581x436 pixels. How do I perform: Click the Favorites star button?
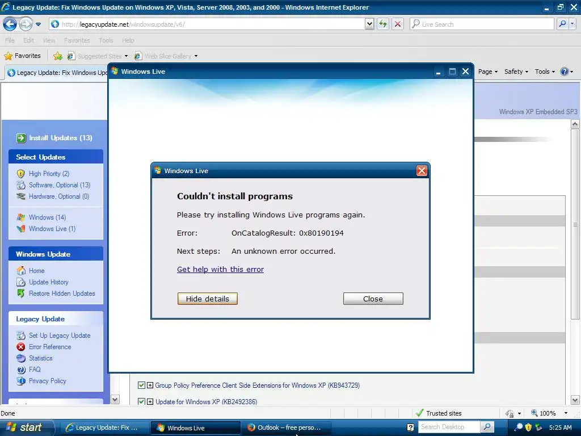coord(22,56)
